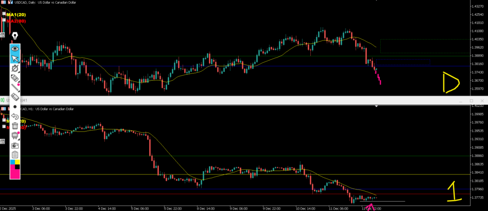The height and width of the screenshot is (211, 488).
Task: Maximize the USDCAD H1 chart window
Action: click(x=471, y=101)
